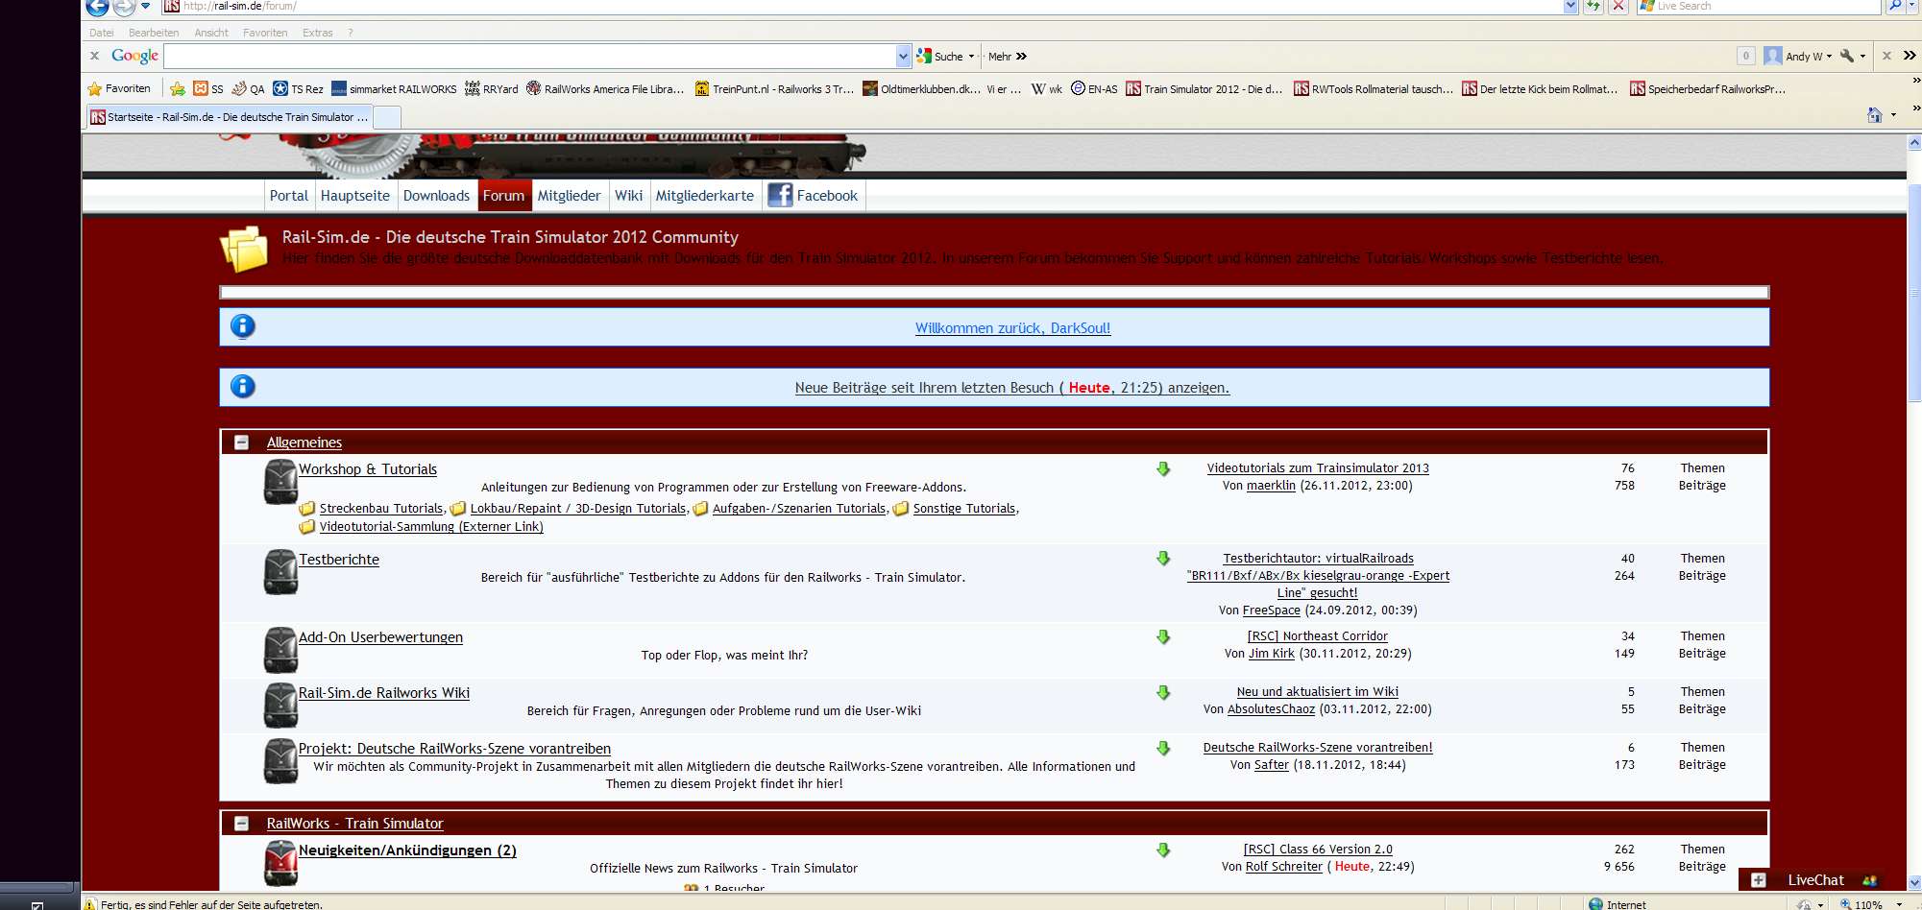Click the Live Search magnifier button
This screenshot has height=910, width=1922.
coord(1894,6)
